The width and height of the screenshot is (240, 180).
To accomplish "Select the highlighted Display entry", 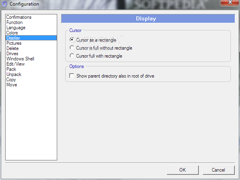I will pyautogui.click(x=31, y=38).
